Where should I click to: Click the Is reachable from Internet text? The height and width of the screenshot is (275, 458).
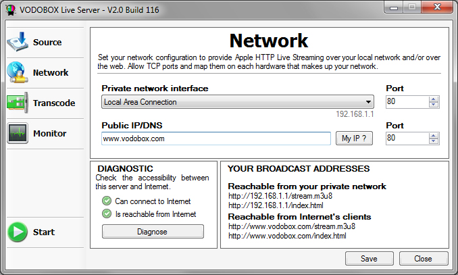coord(155,214)
